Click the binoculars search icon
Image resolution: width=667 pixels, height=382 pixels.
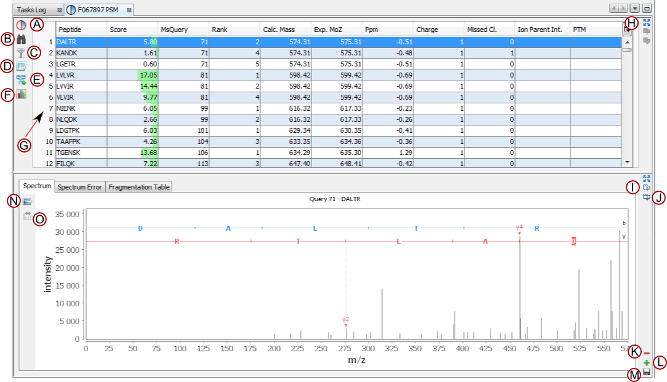22,39
